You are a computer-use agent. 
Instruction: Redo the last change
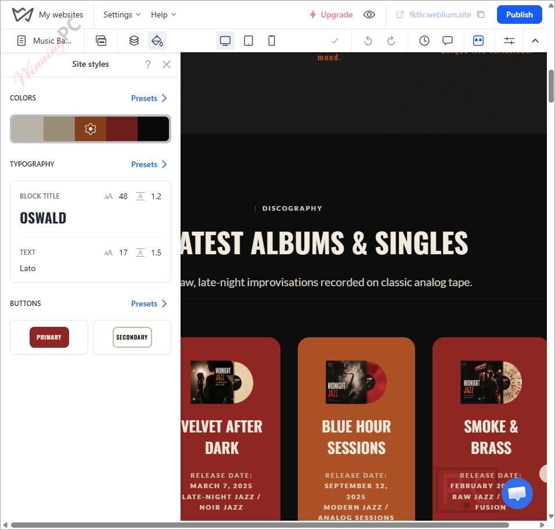(x=391, y=41)
